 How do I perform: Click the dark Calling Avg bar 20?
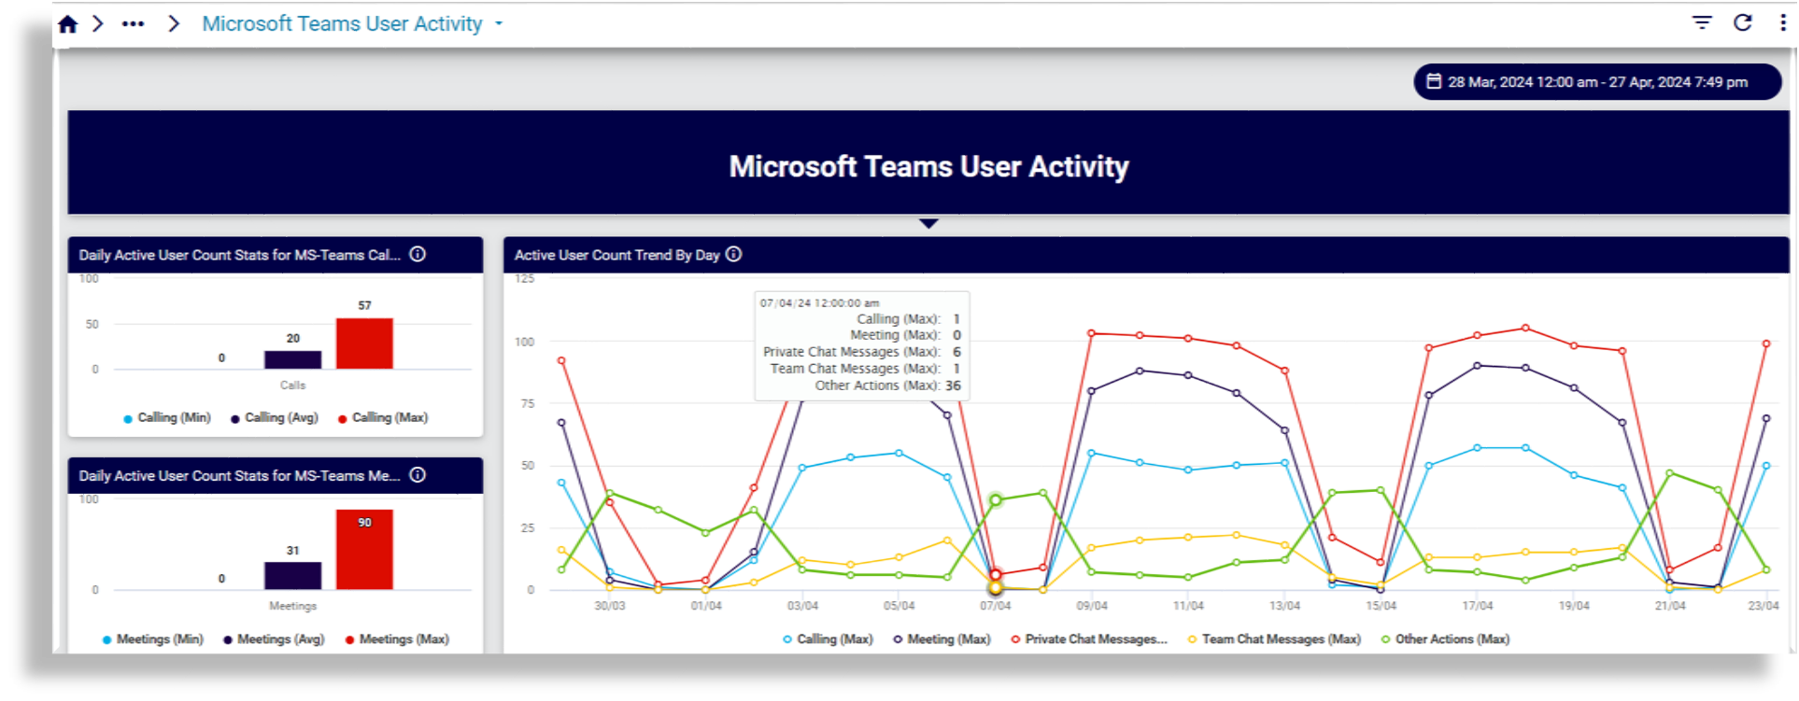[x=292, y=359]
